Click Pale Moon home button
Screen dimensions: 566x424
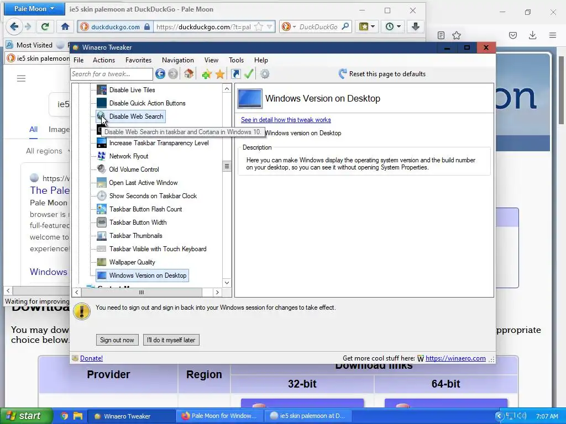(x=65, y=26)
